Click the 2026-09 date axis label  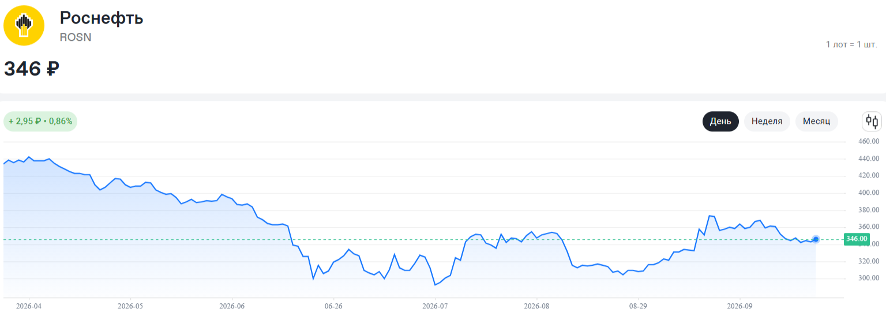coord(739,306)
